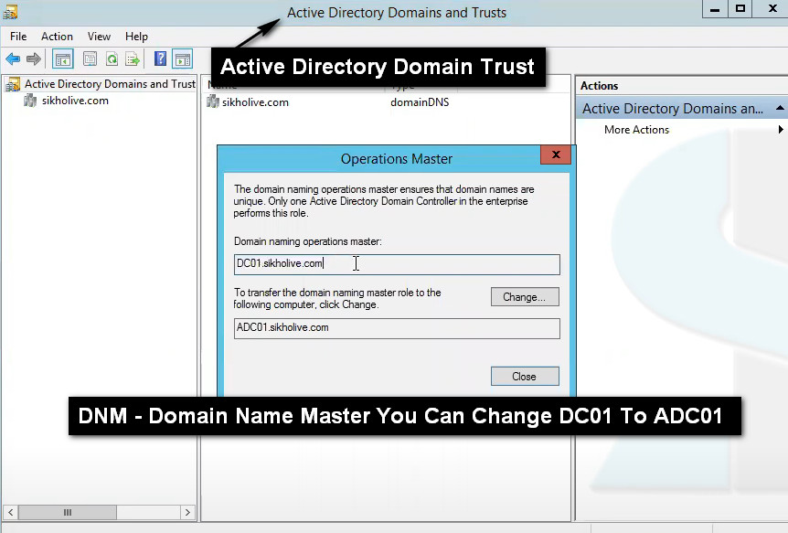Click the horizontal scrollbar thumb in the tree pane
788x533 pixels.
pyautogui.click(x=68, y=512)
